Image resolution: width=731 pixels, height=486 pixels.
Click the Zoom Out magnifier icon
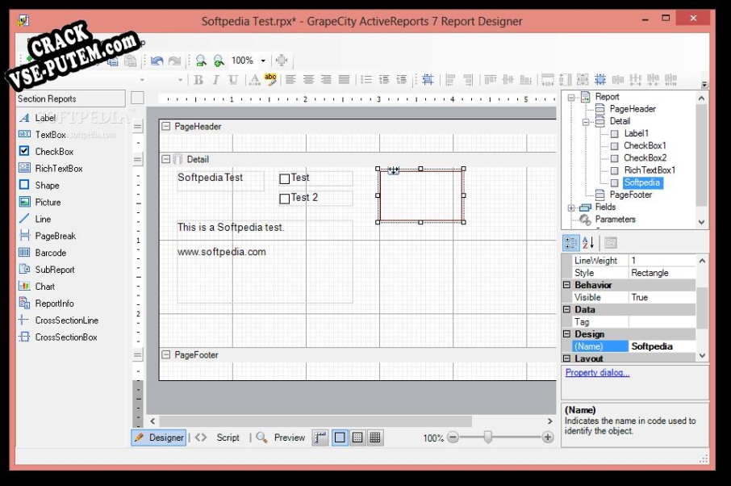[201, 61]
